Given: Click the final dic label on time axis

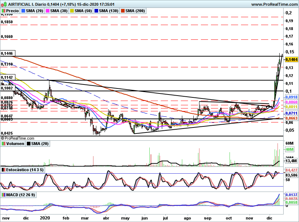Looking at the screenshot, I should click(x=269, y=218).
